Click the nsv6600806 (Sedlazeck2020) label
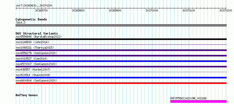Viewport: 234px width, 104px height. 36,80
